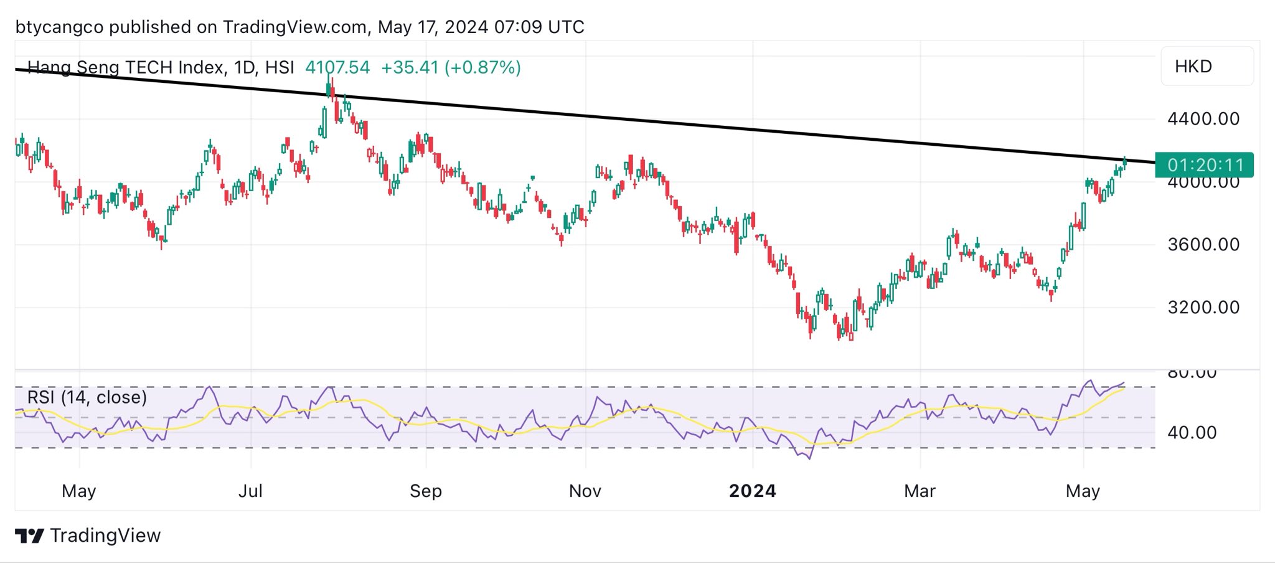Click the btycangco published header text
This screenshot has width=1275, height=563.
(300, 27)
